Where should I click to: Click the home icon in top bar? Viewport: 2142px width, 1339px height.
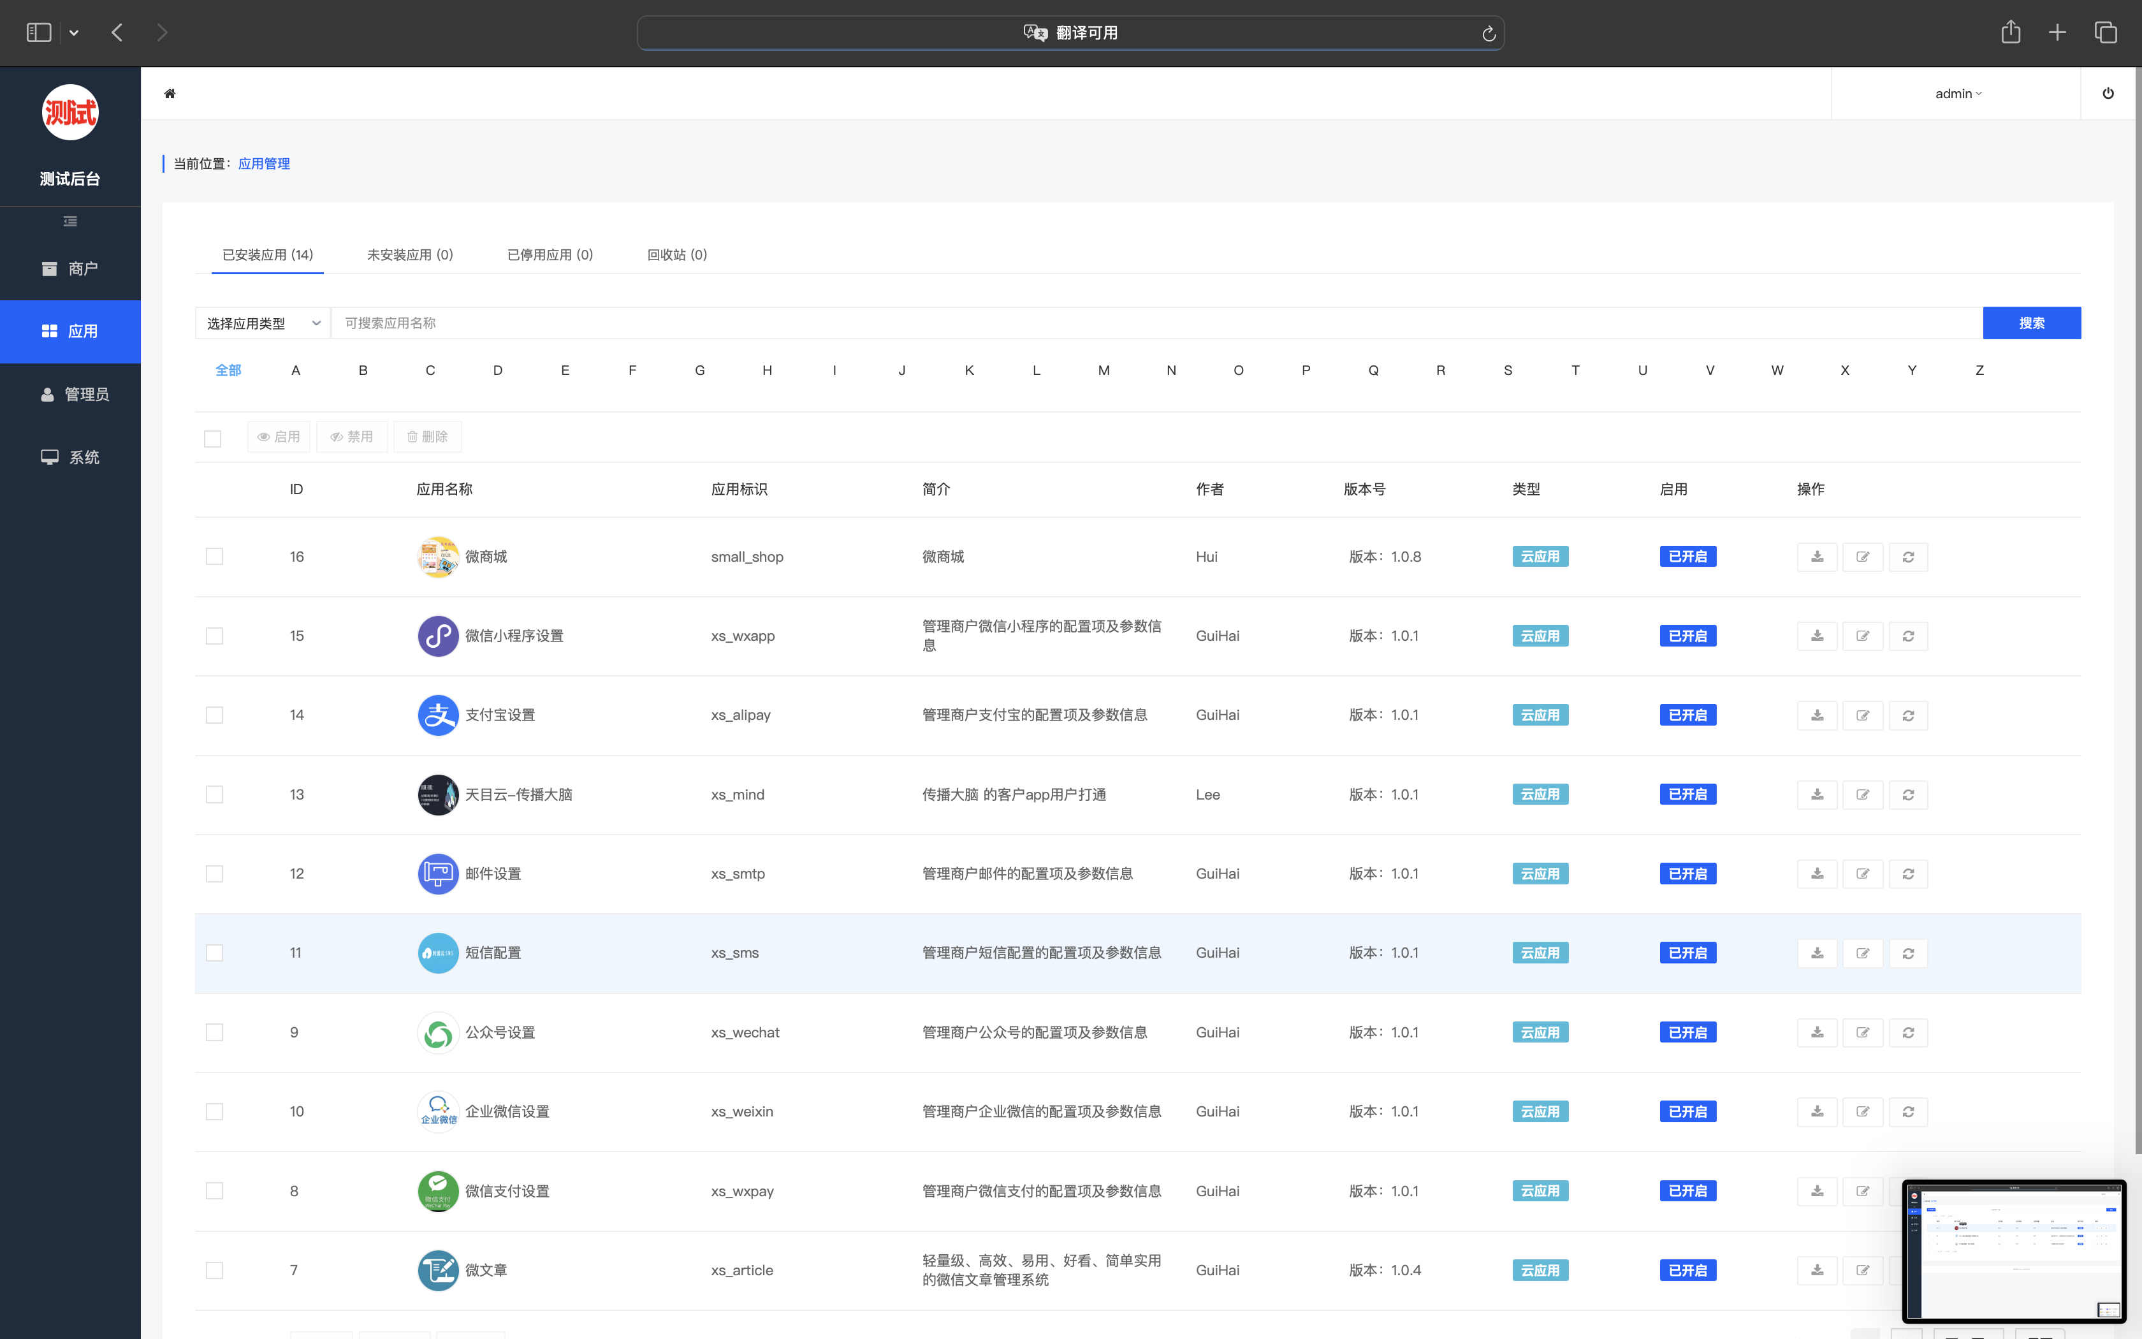tap(170, 94)
